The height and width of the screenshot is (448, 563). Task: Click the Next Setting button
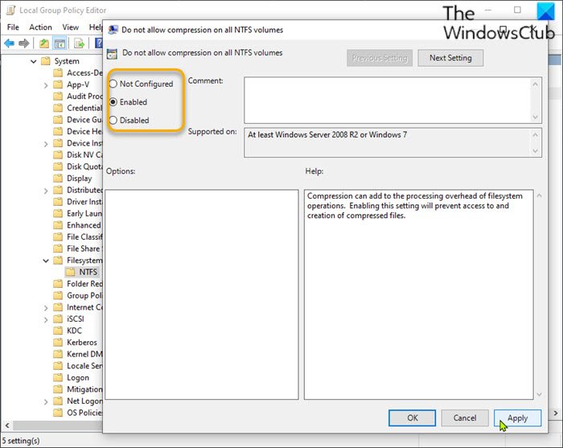pyautogui.click(x=450, y=58)
